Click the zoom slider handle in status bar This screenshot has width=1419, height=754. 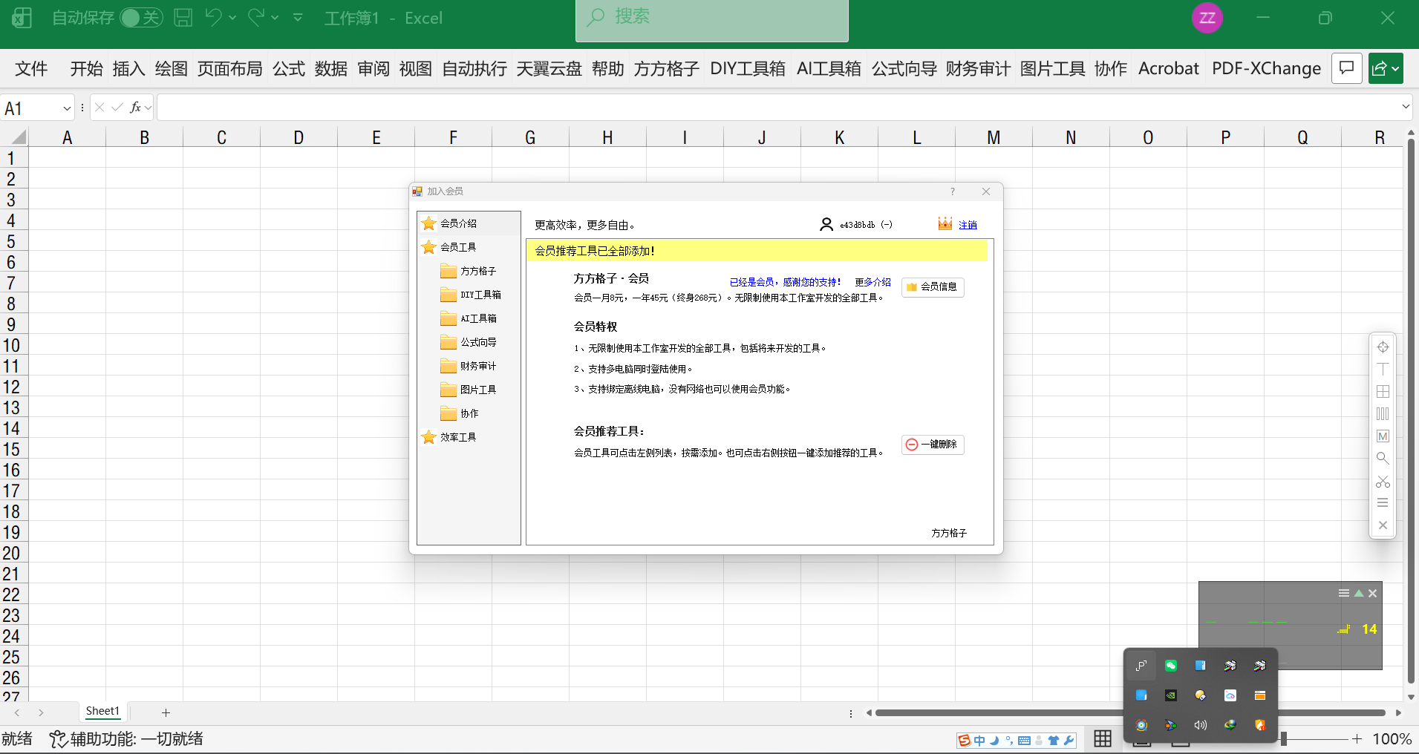click(1283, 738)
